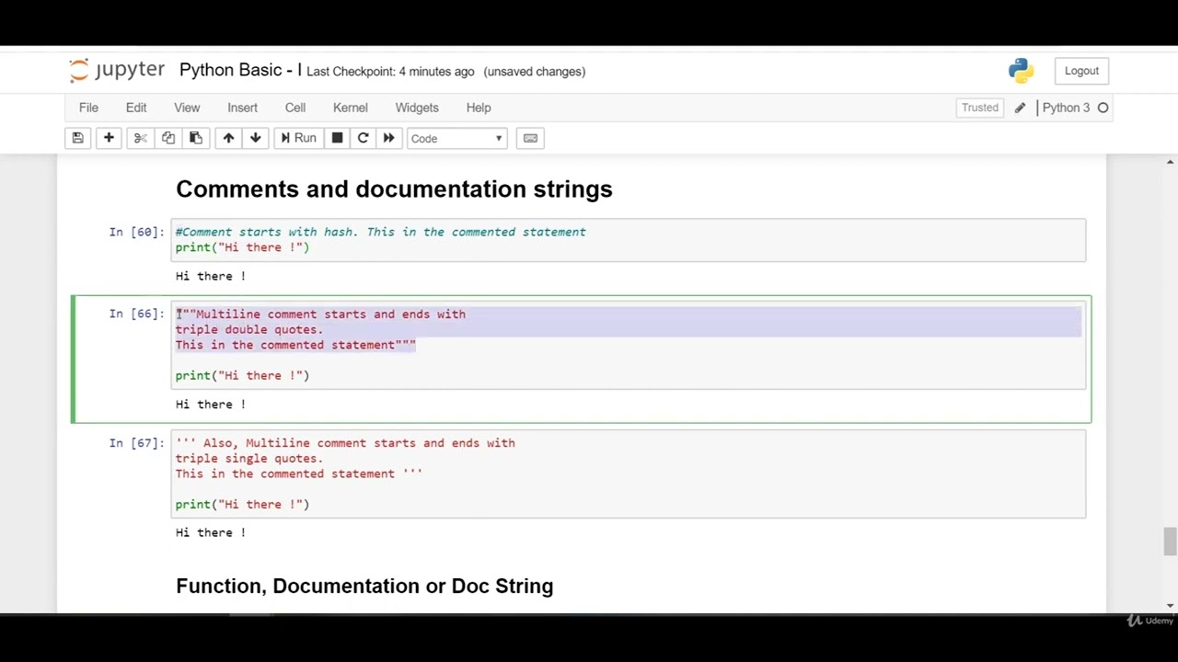Click into code cell In [66]
Screen dimensions: 1178x662
coord(629,345)
